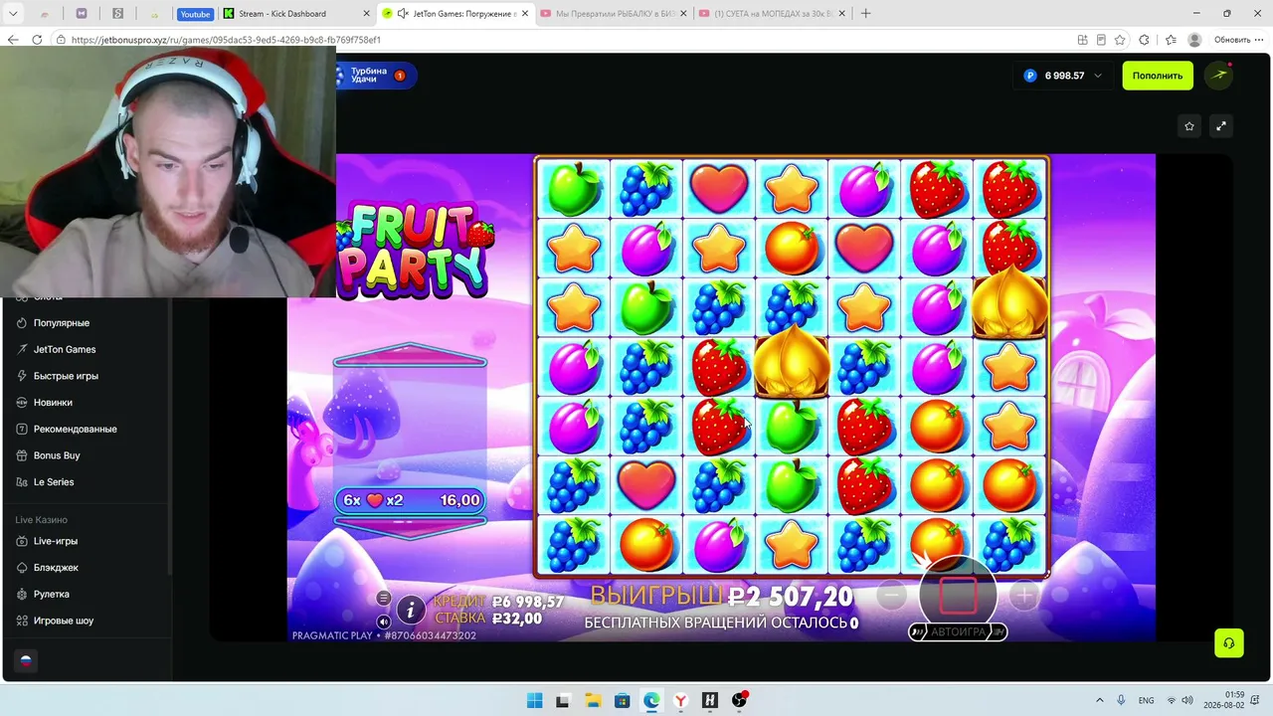Reload the current page
1273x716 pixels.
tap(37, 40)
